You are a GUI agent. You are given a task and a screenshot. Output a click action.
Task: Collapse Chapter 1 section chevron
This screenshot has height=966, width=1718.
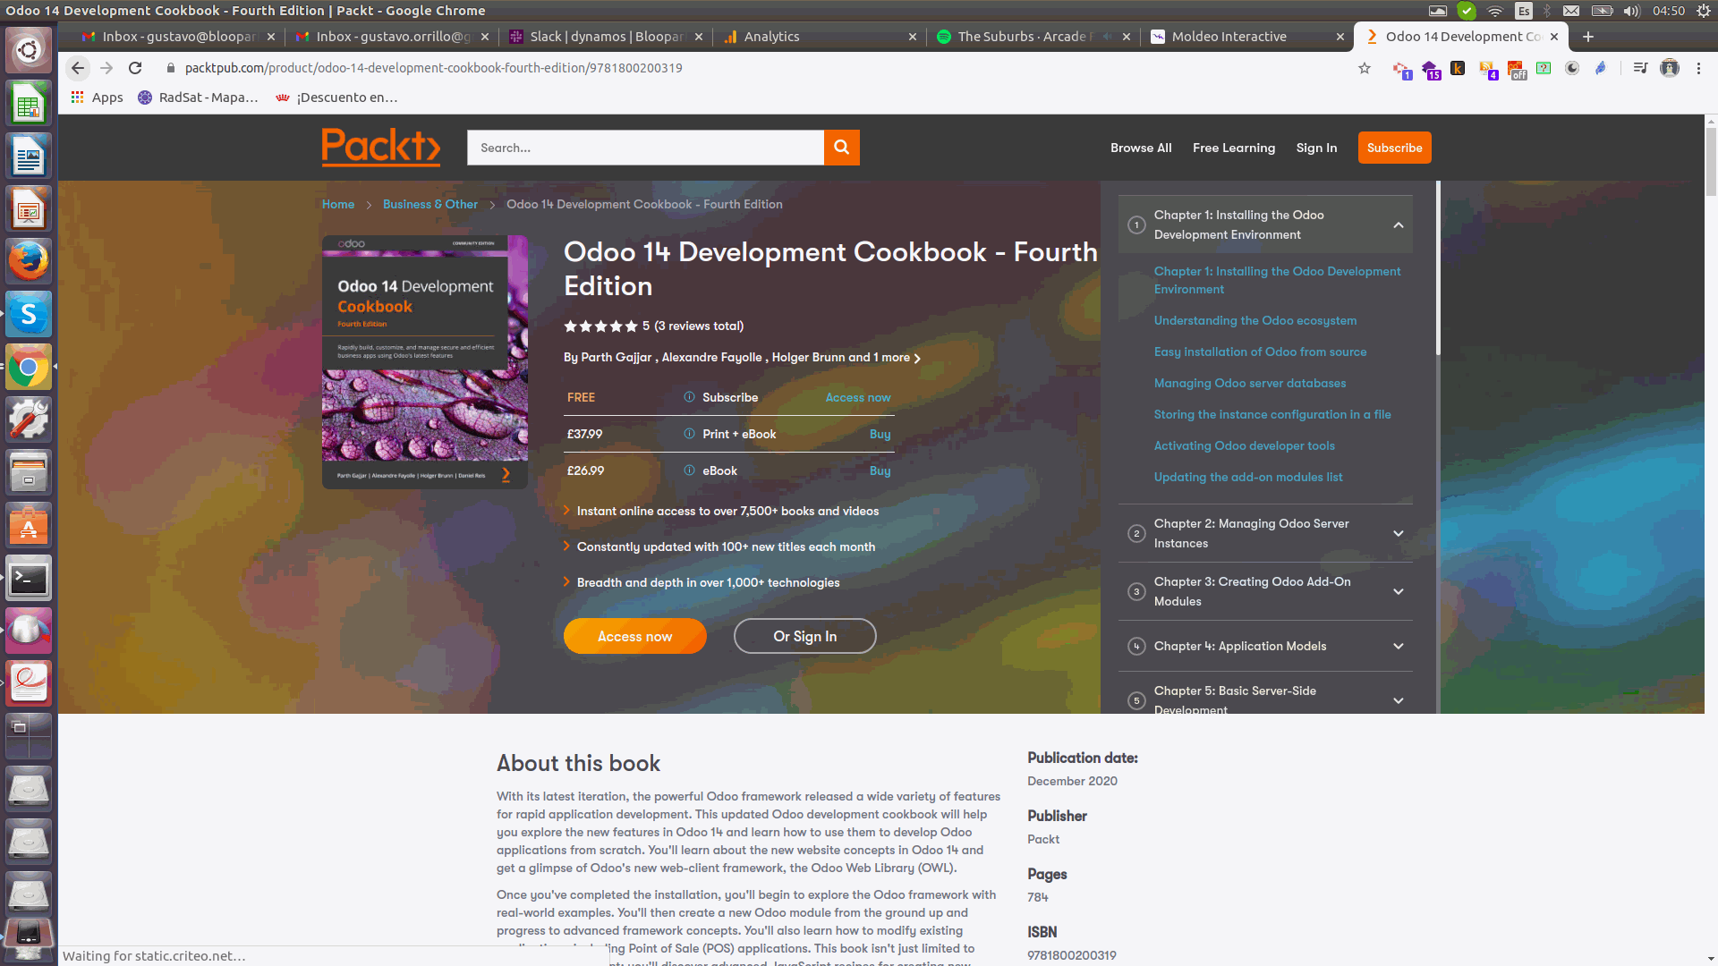click(x=1398, y=225)
